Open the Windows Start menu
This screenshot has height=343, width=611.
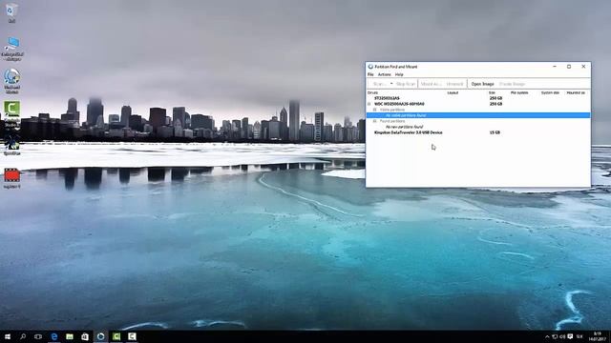8,336
